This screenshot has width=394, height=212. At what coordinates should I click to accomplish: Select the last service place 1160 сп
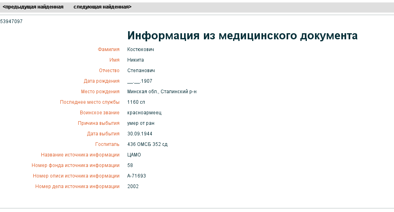(136, 102)
